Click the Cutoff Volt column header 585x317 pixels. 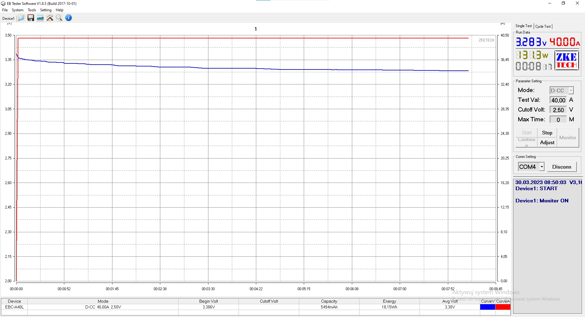(x=269, y=301)
